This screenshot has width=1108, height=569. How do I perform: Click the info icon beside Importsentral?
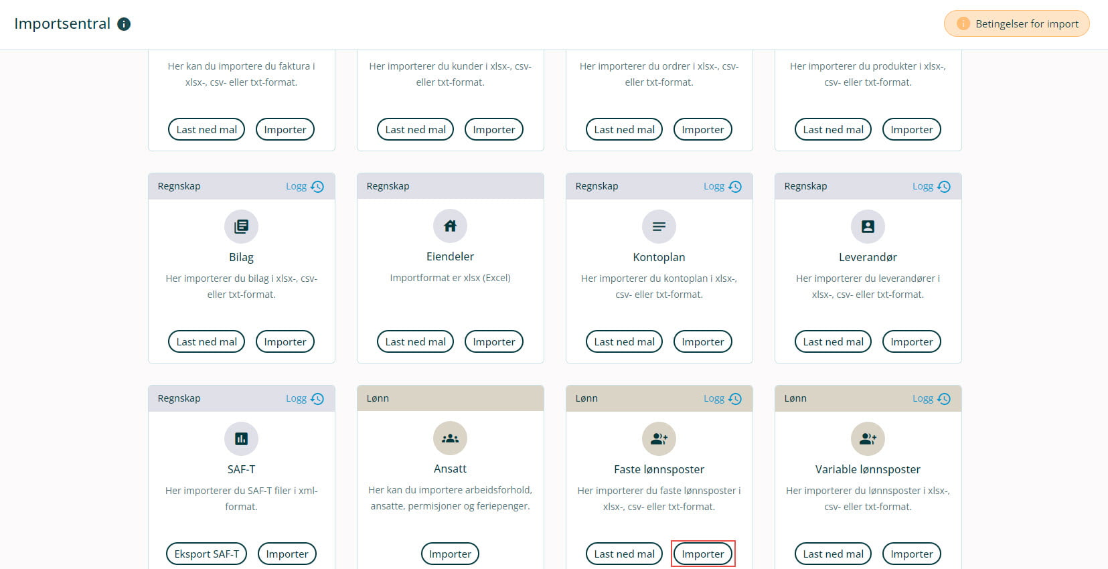pyautogui.click(x=124, y=24)
